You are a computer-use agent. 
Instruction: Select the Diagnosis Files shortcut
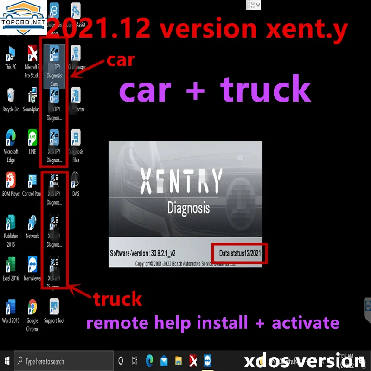point(76,146)
